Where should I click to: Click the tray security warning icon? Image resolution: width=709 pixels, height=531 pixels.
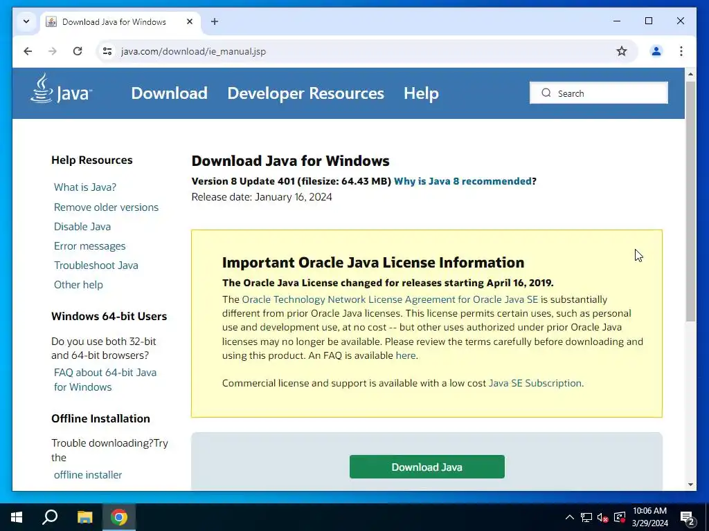(x=620, y=517)
